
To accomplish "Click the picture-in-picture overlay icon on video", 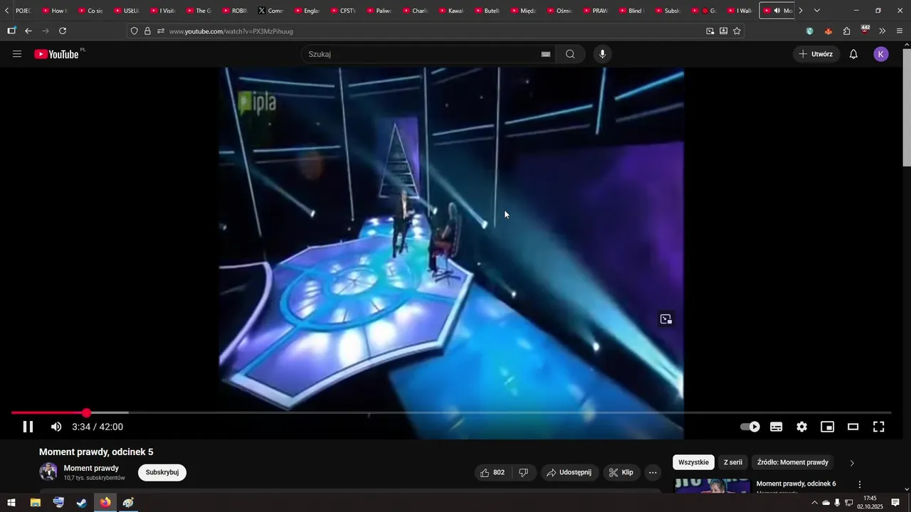I will [x=666, y=319].
